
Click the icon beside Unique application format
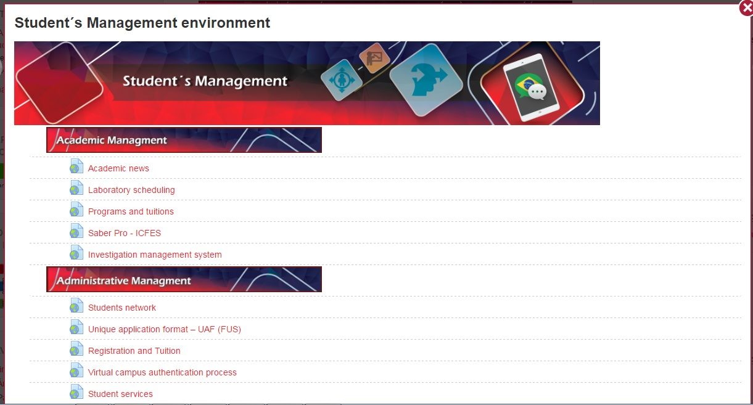tap(76, 327)
